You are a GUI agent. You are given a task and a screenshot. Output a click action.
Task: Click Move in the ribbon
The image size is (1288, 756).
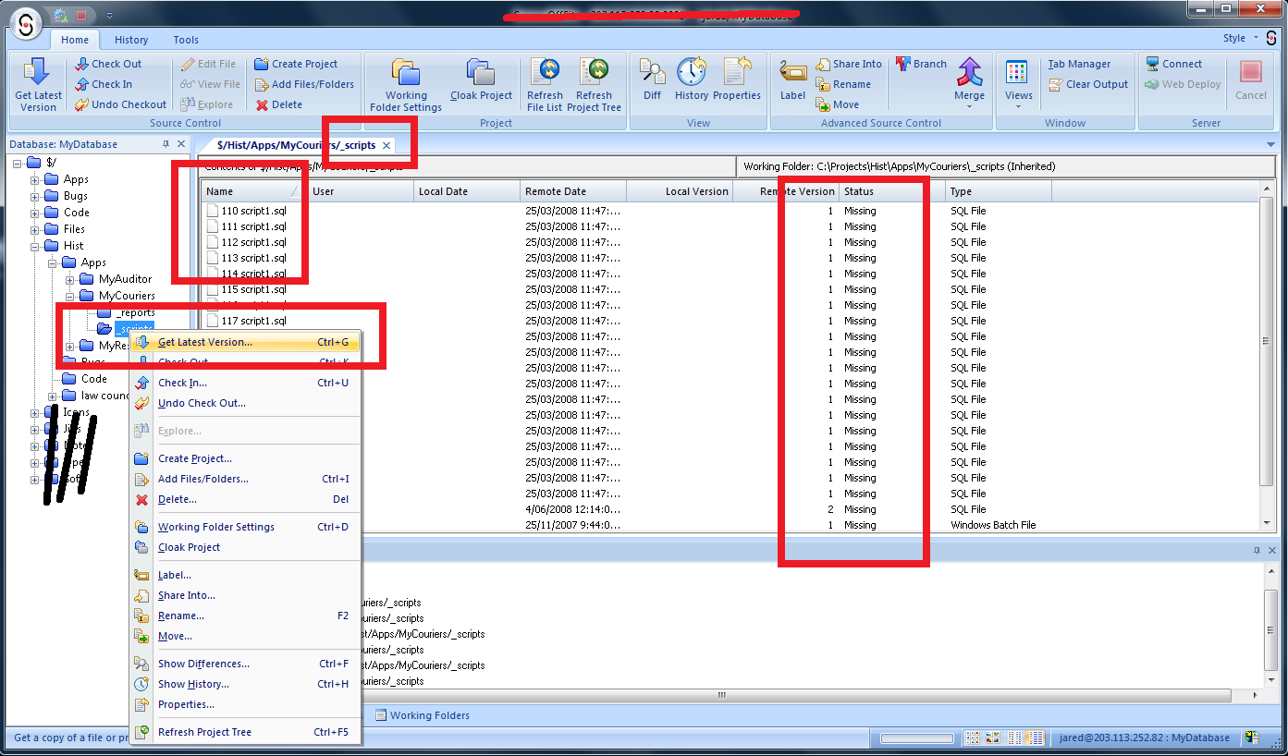837,104
